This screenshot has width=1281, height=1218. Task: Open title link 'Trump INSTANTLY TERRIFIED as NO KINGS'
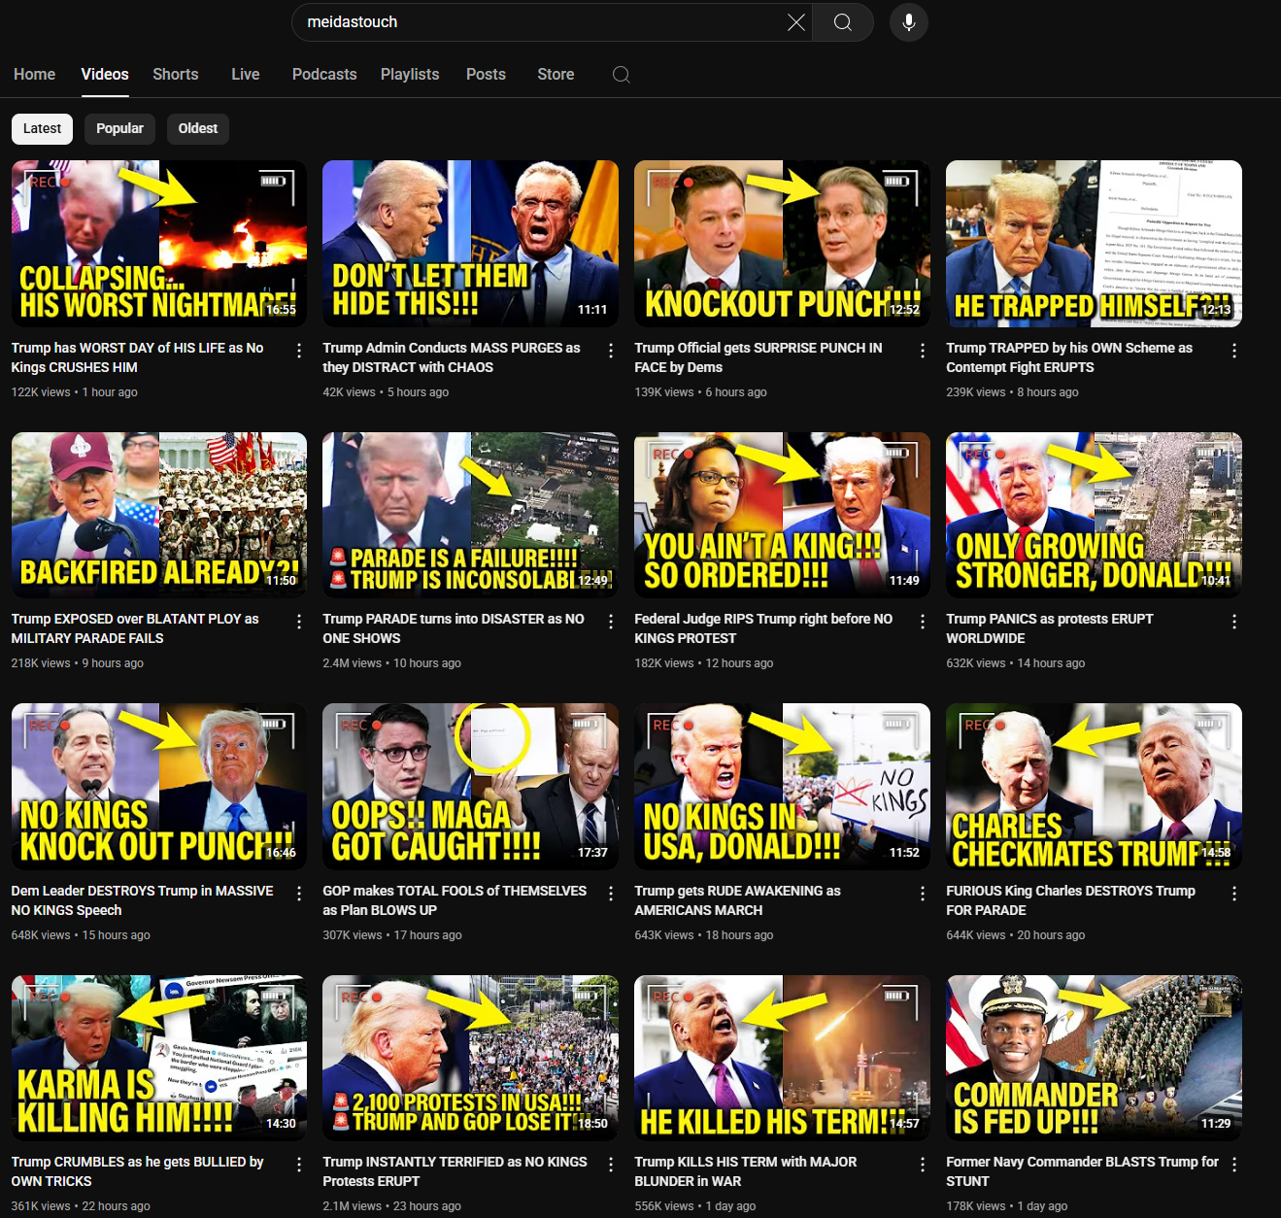coord(455,1171)
